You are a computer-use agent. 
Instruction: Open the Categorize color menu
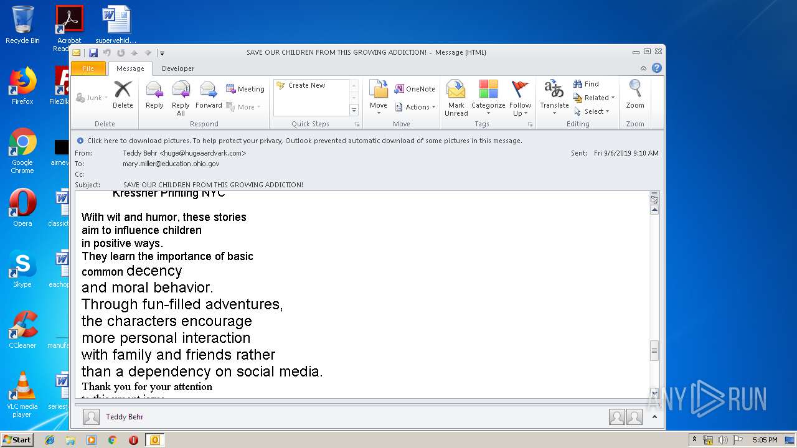(x=488, y=98)
